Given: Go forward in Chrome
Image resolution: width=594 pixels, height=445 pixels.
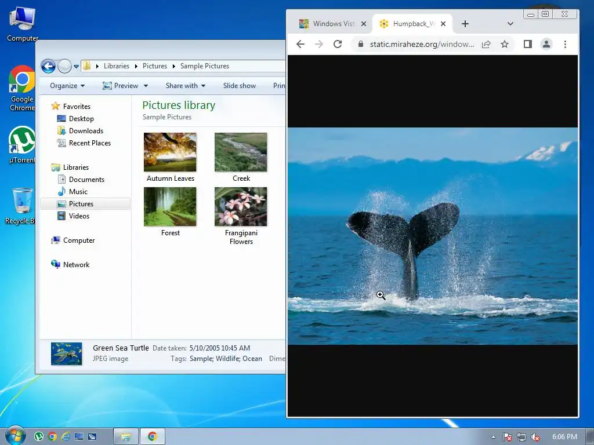Looking at the screenshot, I should [319, 44].
